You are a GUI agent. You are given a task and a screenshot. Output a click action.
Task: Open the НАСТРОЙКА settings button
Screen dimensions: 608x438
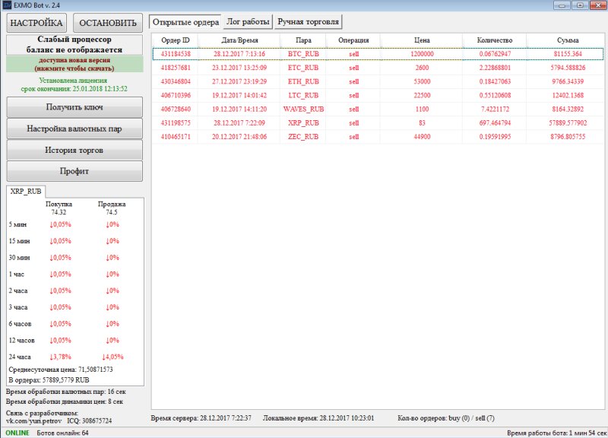(x=36, y=23)
